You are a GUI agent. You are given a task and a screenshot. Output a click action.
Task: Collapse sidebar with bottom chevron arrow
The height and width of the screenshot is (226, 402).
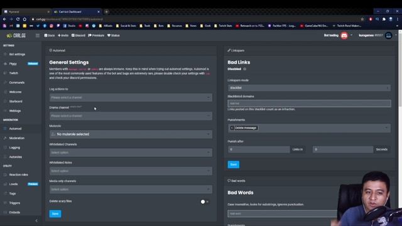click(x=36, y=220)
